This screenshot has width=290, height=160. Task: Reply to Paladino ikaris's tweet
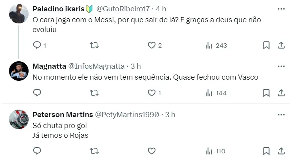[37, 45]
